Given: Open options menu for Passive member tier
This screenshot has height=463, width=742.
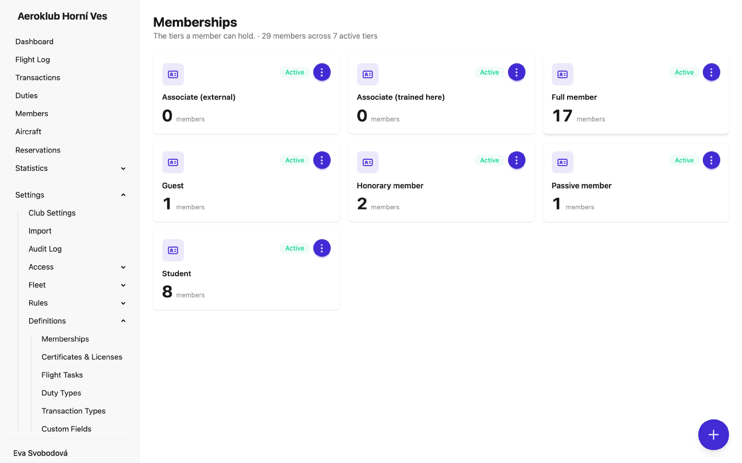Looking at the screenshot, I should click(711, 160).
